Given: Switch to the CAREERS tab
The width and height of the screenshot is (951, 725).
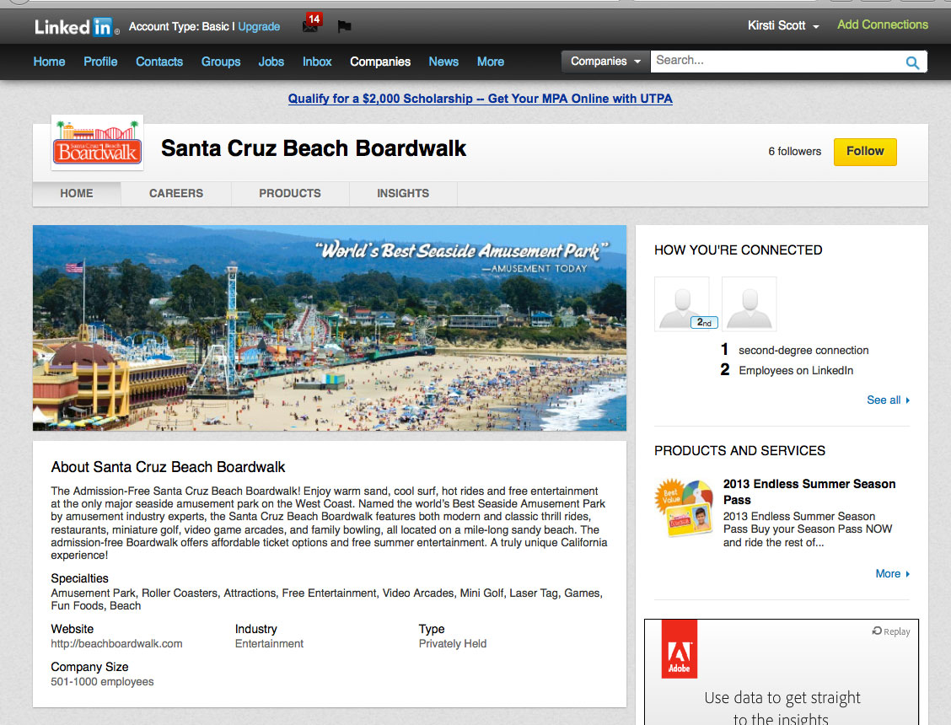Looking at the screenshot, I should click(x=176, y=194).
